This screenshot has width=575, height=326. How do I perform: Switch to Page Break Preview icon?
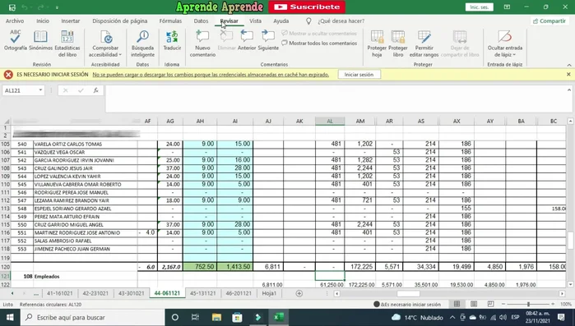490,304
